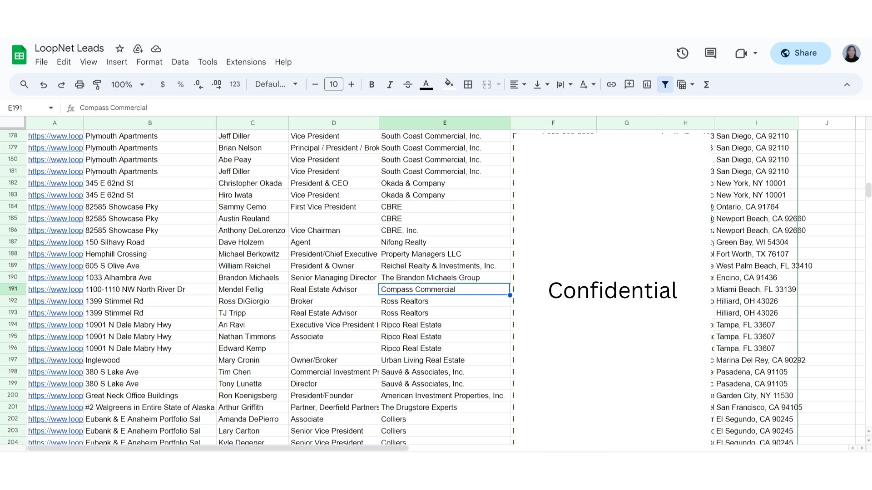The width and height of the screenshot is (872, 490).
Task: Expand the name box dropdown arrow
Action: click(x=51, y=108)
